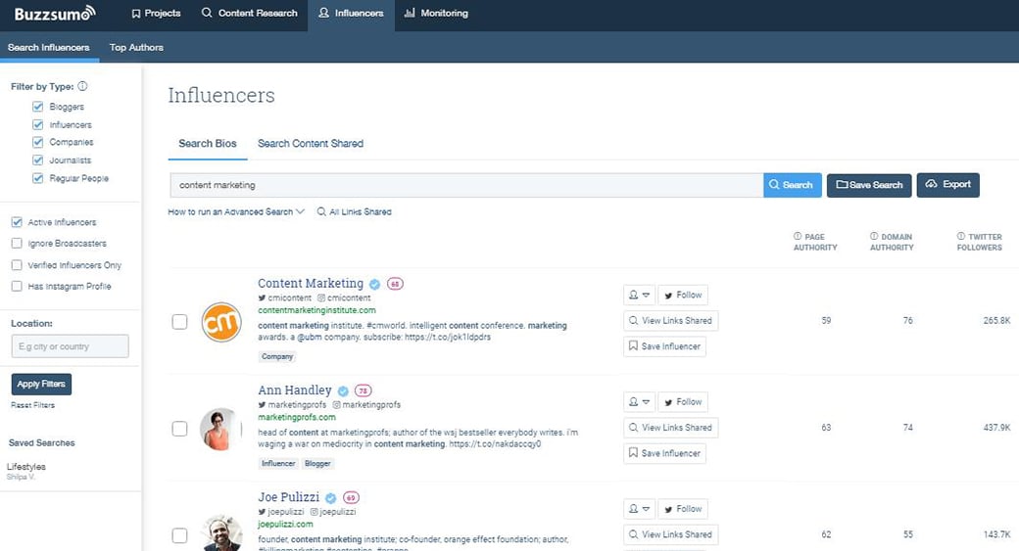Open the Content Marketing CM logo thumbnail
The width and height of the screenshot is (1019, 551).
(220, 322)
